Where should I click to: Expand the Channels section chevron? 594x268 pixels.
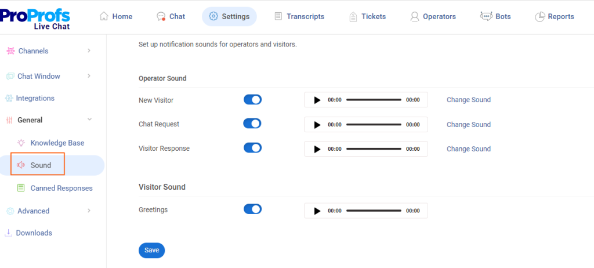coord(89,51)
